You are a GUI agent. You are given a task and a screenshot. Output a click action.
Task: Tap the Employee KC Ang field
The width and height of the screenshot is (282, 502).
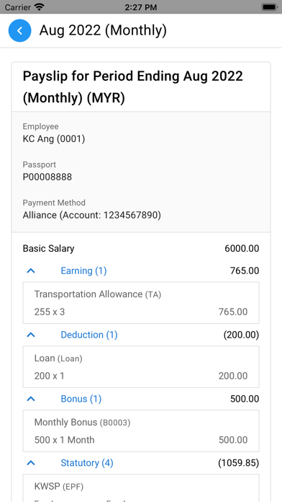pos(54,139)
